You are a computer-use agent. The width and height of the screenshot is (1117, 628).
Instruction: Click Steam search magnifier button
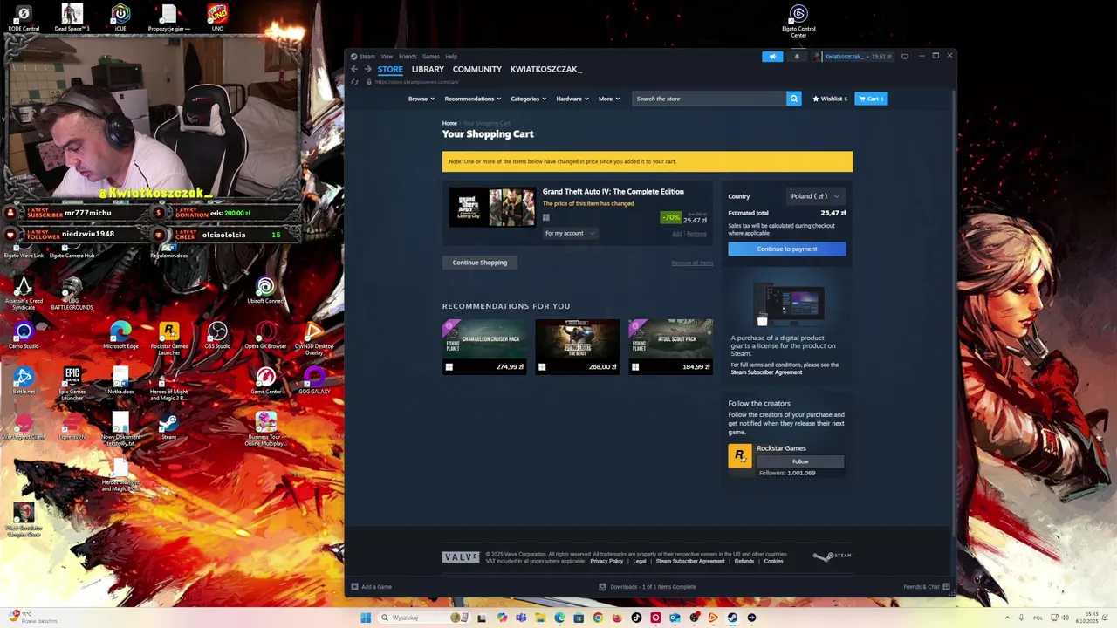(x=793, y=99)
